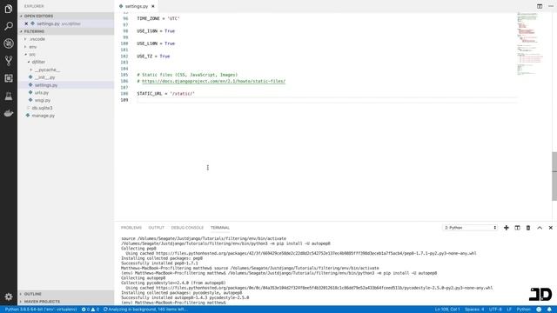The width and height of the screenshot is (557, 313).
Task: Place cursor on empty line 109
Action: 327,100
